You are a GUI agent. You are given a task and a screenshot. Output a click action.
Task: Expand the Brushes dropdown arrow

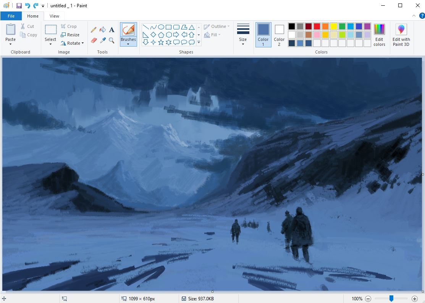(128, 44)
